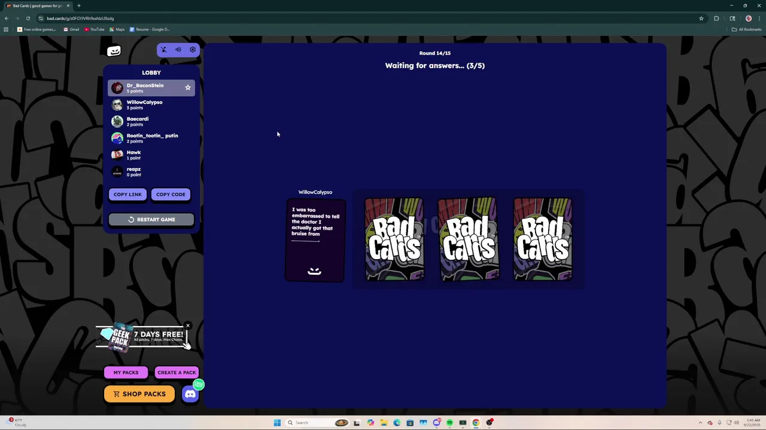766x430 pixels.
Task: Click the black prompt card from WillowCalypso
Action: [315, 240]
